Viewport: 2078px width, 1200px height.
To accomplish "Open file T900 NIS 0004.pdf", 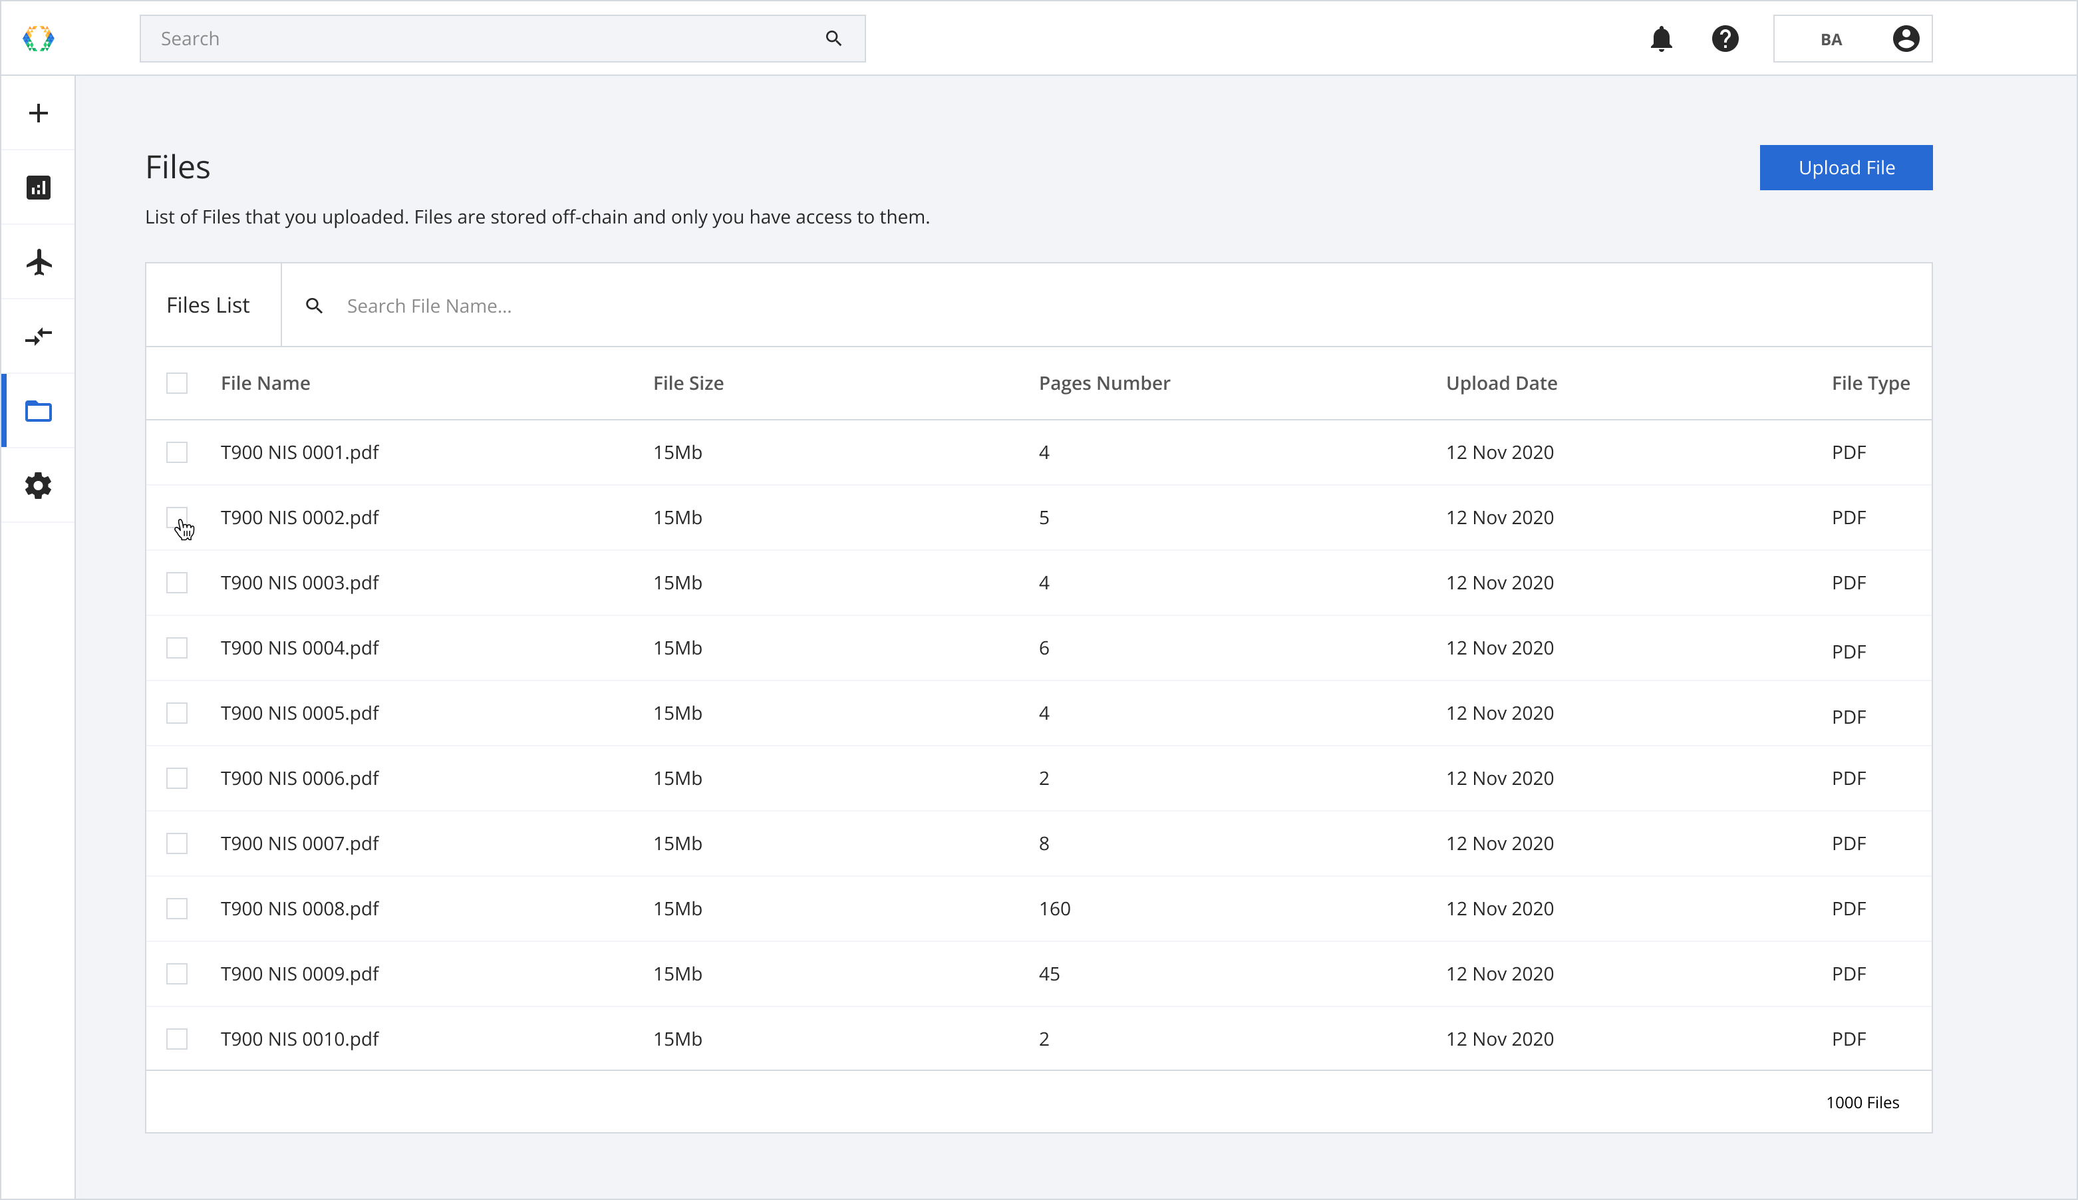I will point(299,648).
